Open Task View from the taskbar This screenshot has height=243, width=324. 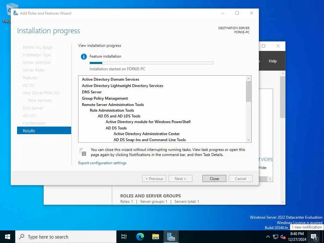124,237
